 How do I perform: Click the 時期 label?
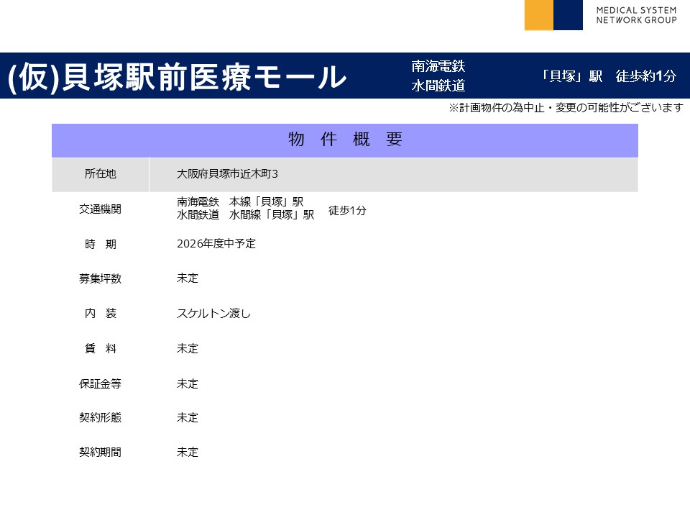pyautogui.click(x=101, y=244)
